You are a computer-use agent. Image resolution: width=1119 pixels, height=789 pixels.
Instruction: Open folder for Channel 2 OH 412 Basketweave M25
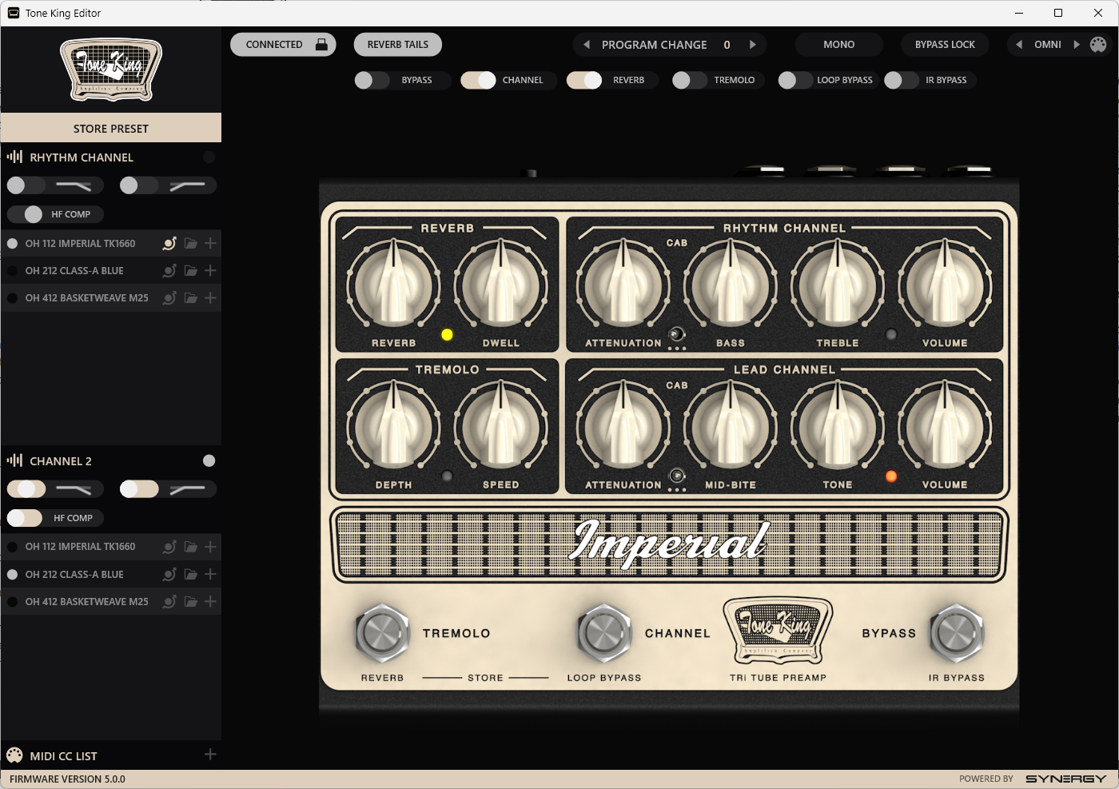[x=191, y=601]
